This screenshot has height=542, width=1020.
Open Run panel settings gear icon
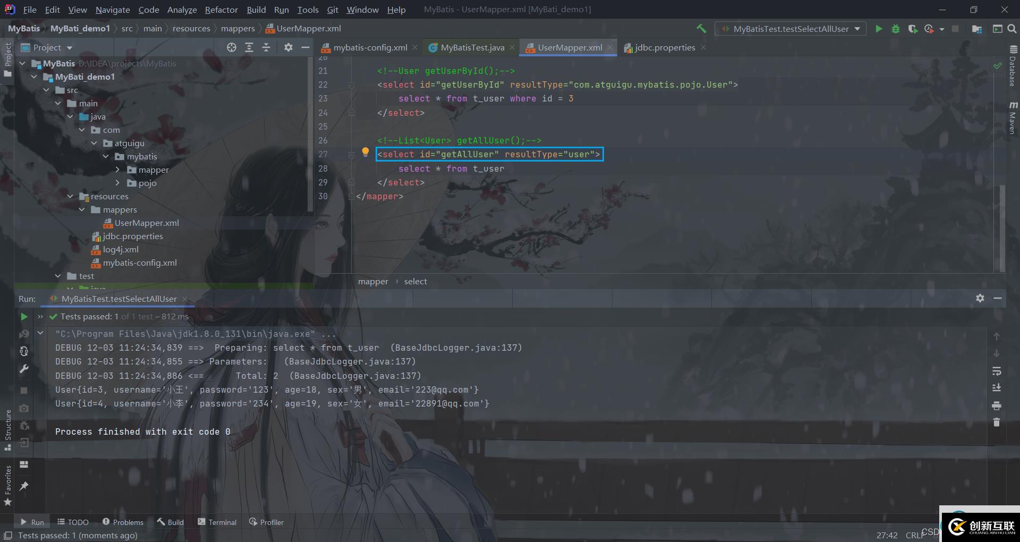click(x=980, y=299)
